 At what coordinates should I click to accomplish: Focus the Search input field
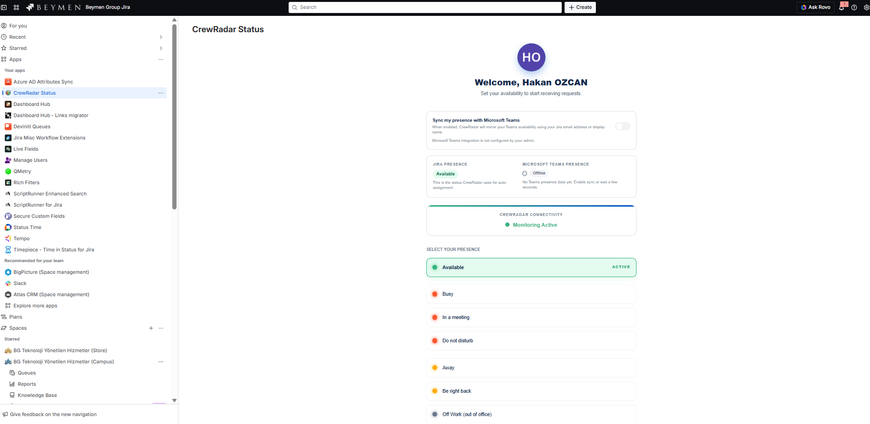pyautogui.click(x=425, y=7)
